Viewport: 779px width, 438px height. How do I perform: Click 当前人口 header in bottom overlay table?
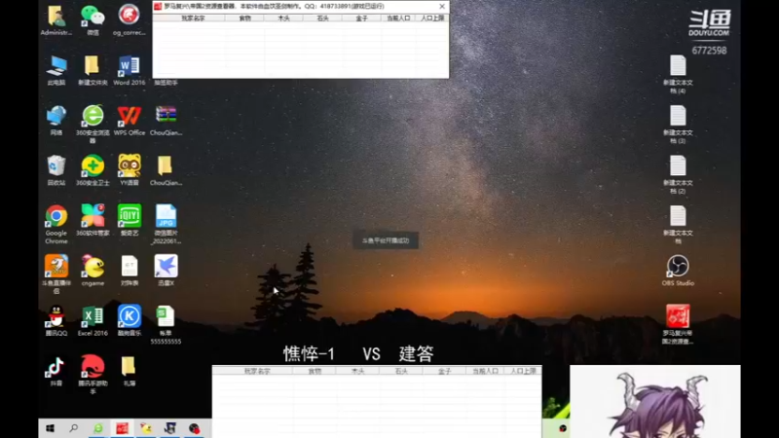tap(485, 371)
